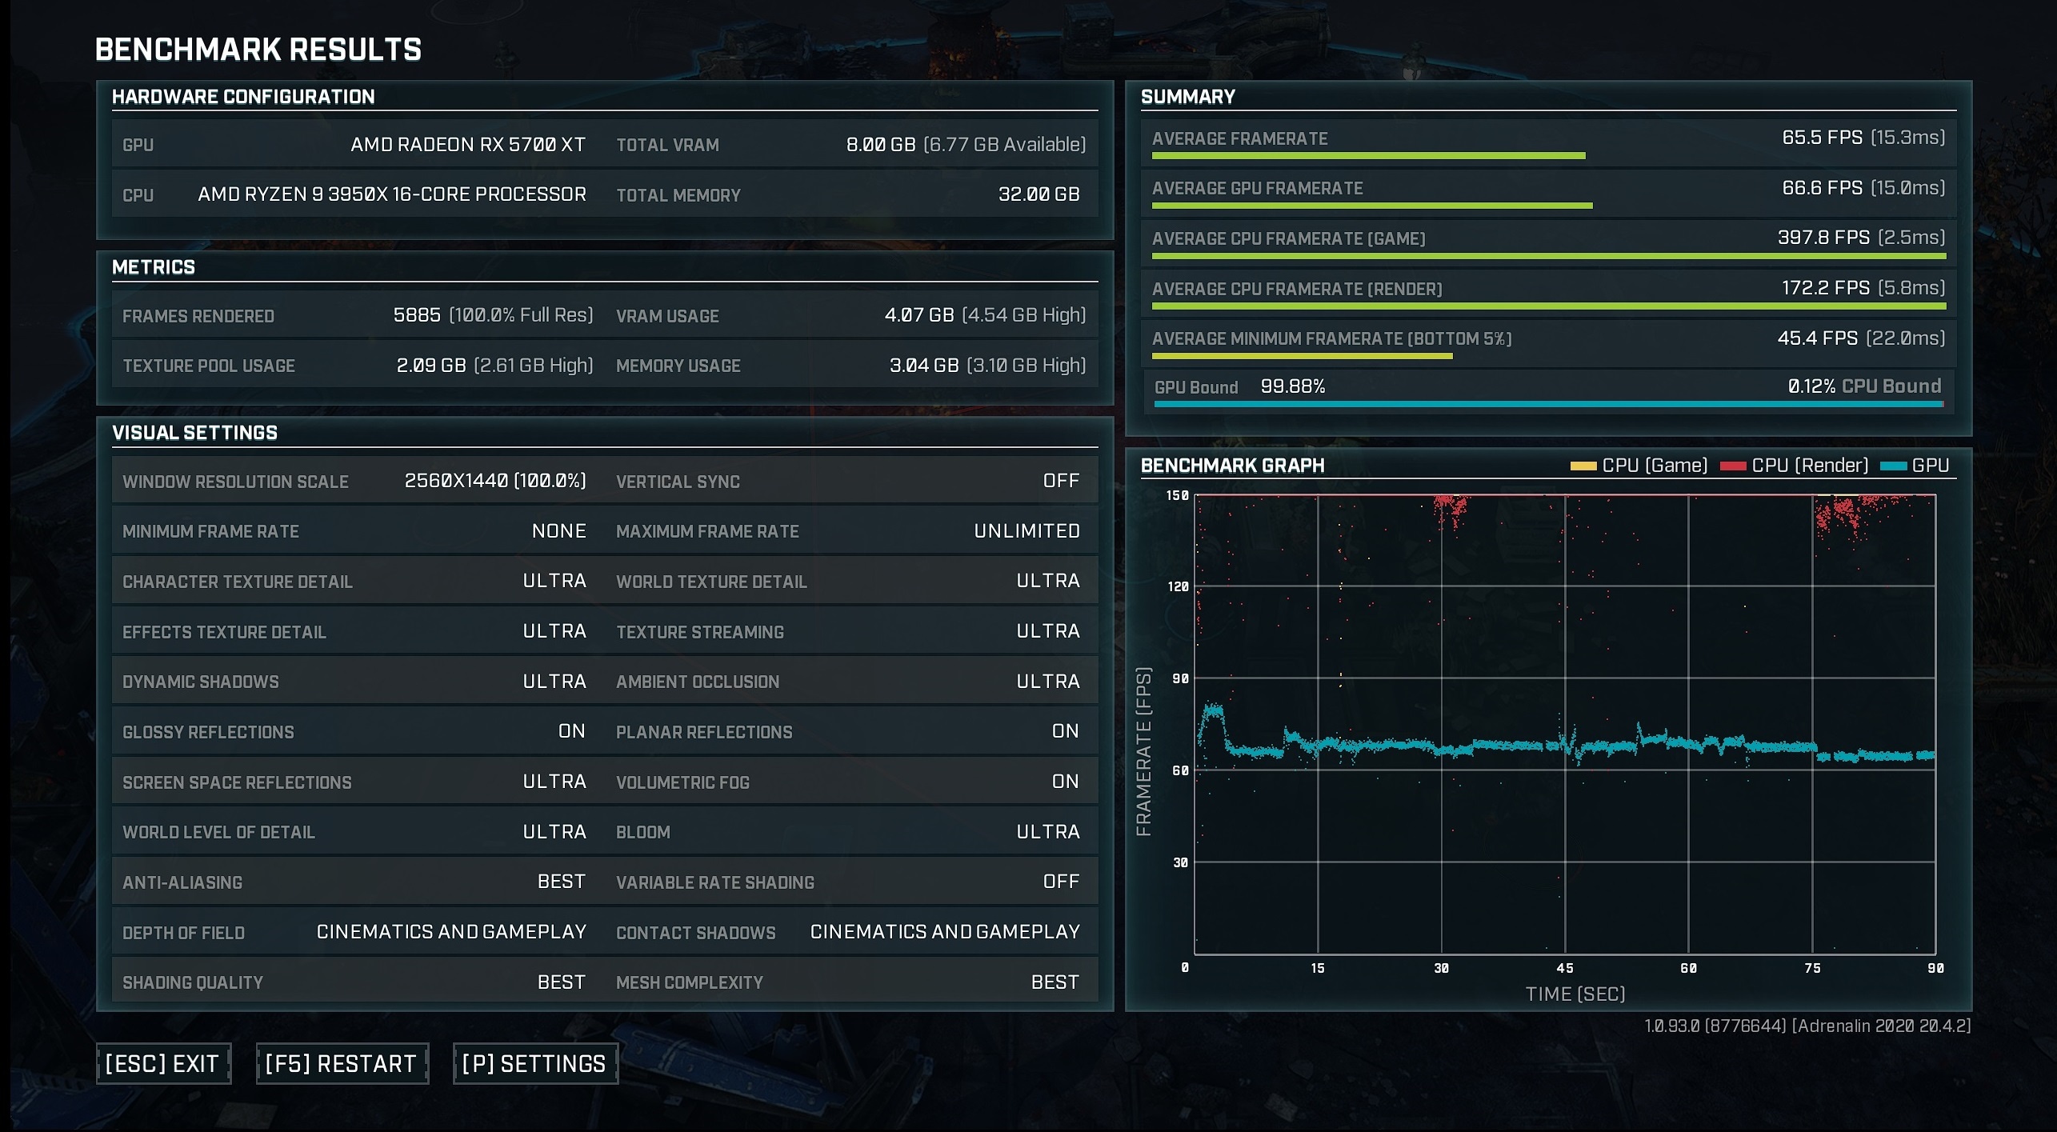This screenshot has height=1132, width=2057.
Task: Click the Glossy Reflections ON value
Action: tap(572, 731)
